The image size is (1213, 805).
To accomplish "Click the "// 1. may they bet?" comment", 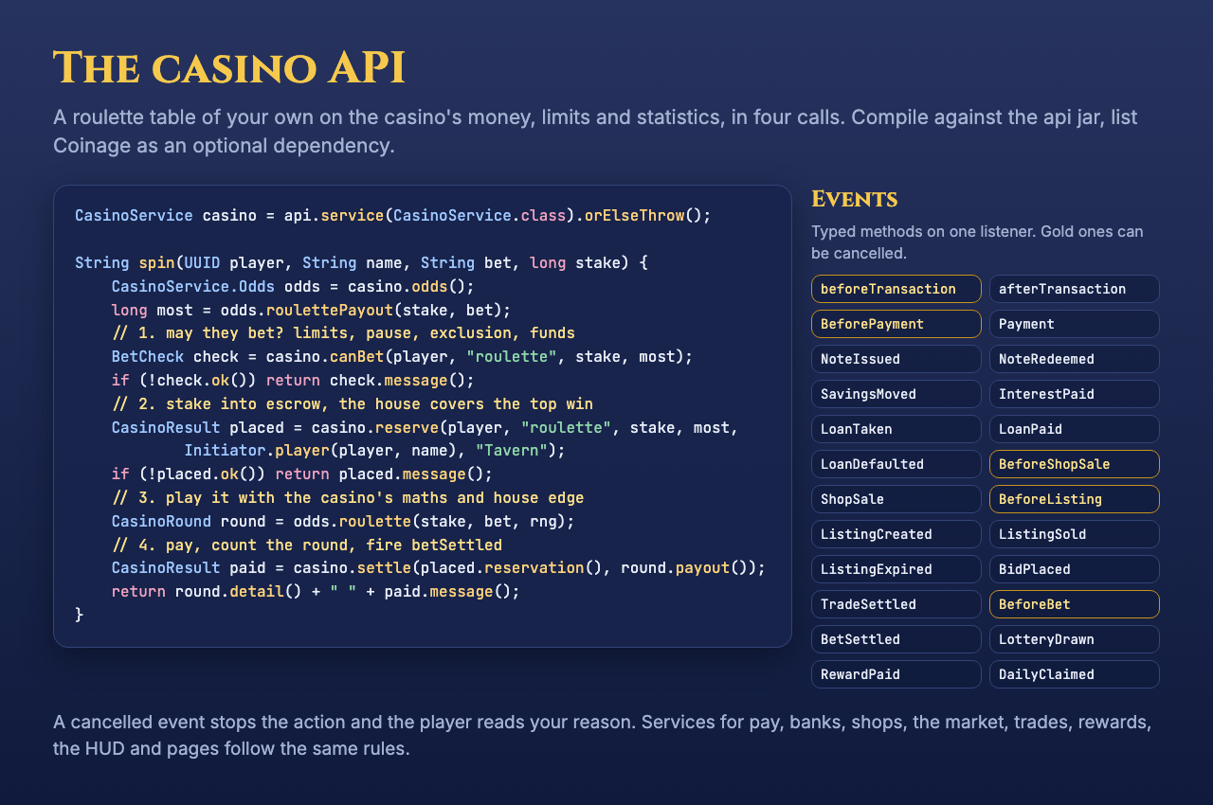I will pyautogui.click(x=343, y=333).
